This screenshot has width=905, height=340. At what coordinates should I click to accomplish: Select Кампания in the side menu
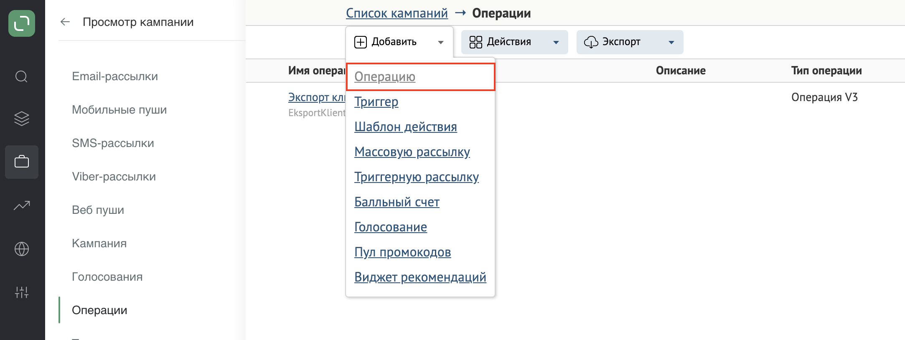[99, 244]
